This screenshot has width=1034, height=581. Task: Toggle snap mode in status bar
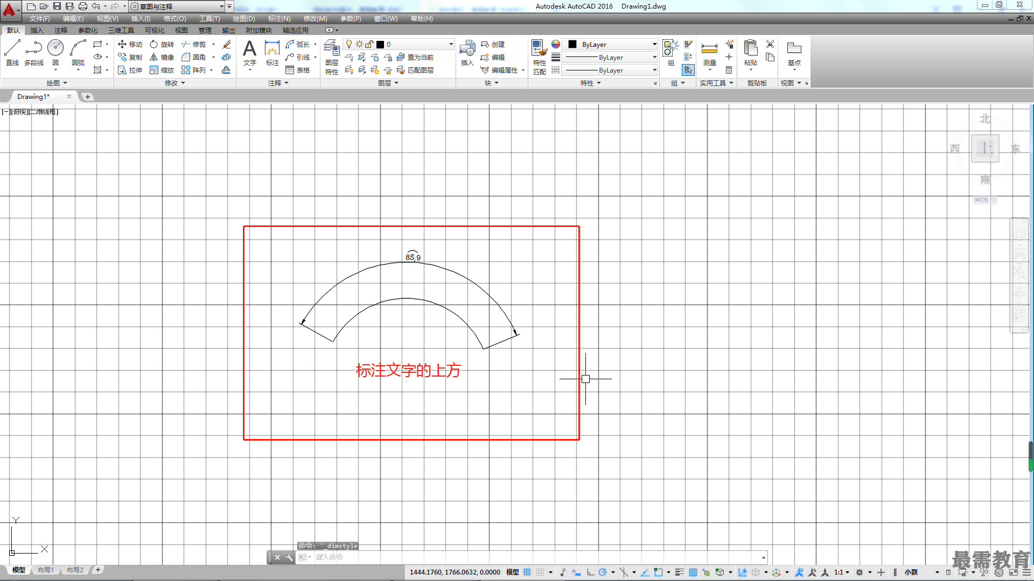[x=540, y=572]
